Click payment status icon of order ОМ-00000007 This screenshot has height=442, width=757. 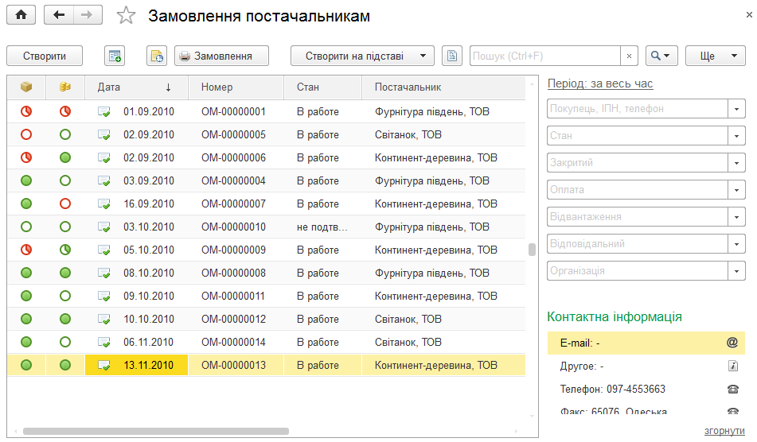tap(65, 204)
